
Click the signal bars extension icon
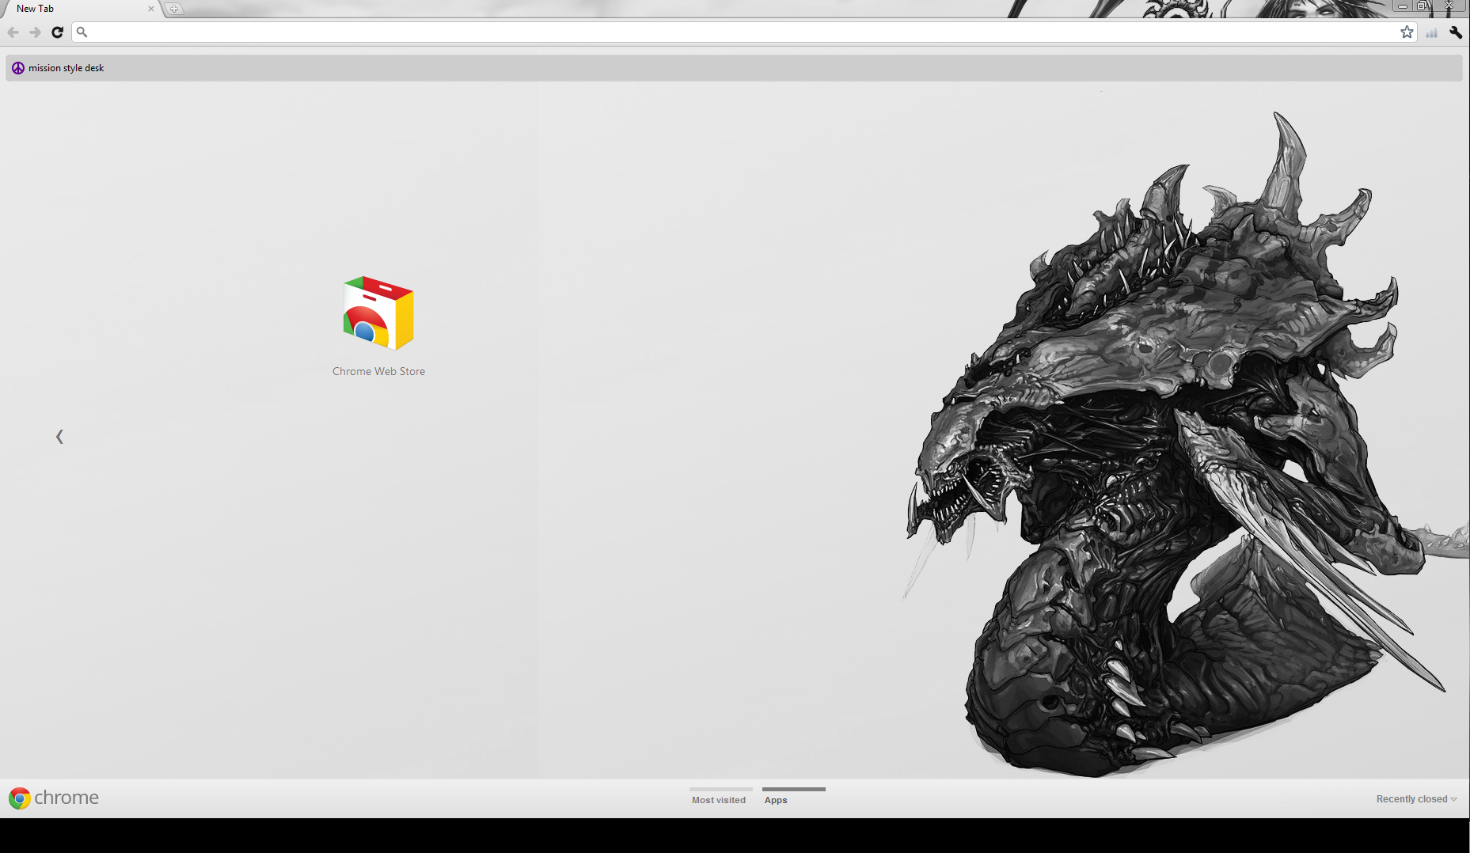(x=1431, y=32)
